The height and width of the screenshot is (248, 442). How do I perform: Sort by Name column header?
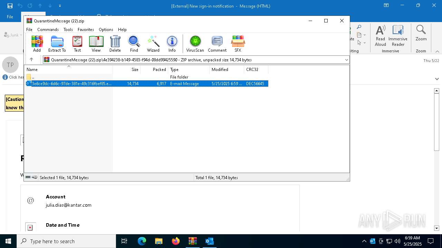pos(68,69)
